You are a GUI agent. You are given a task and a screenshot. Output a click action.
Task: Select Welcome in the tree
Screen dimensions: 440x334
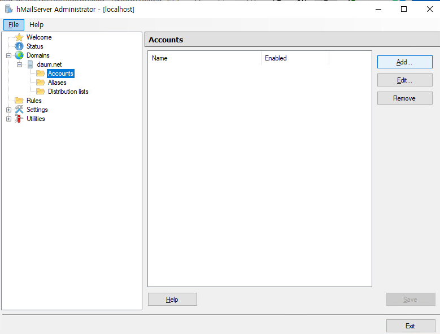(x=39, y=37)
